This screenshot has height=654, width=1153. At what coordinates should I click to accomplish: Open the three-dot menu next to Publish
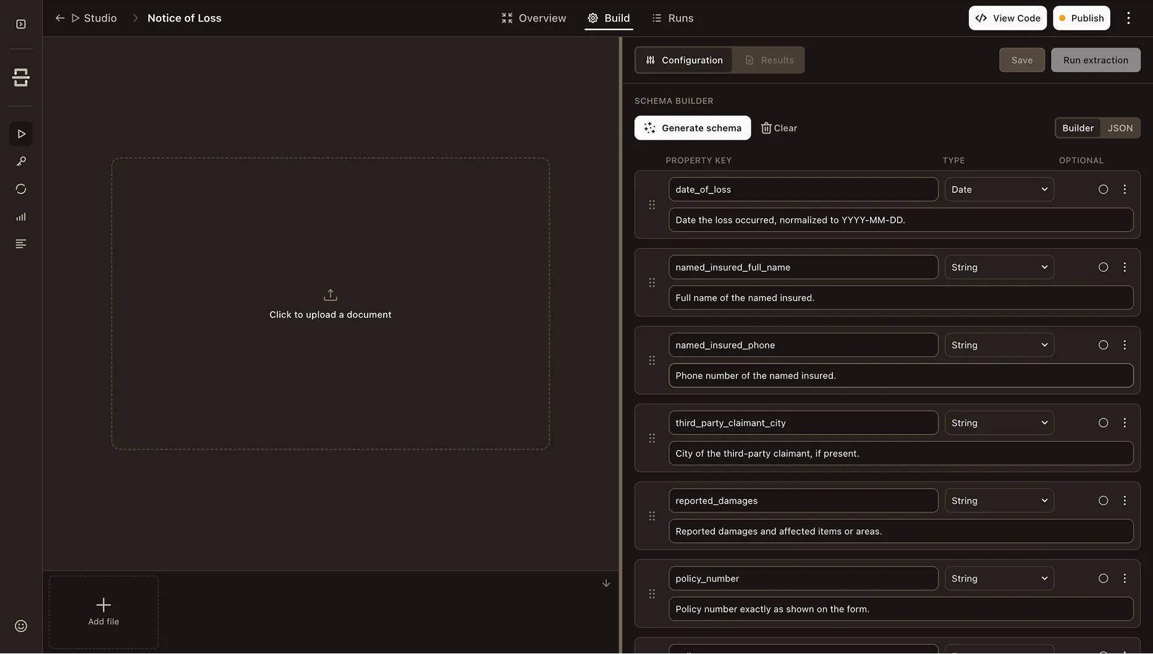(x=1128, y=18)
